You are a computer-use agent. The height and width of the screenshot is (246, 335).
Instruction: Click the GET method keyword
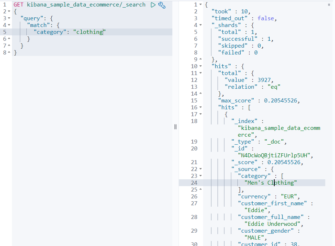(x=18, y=5)
